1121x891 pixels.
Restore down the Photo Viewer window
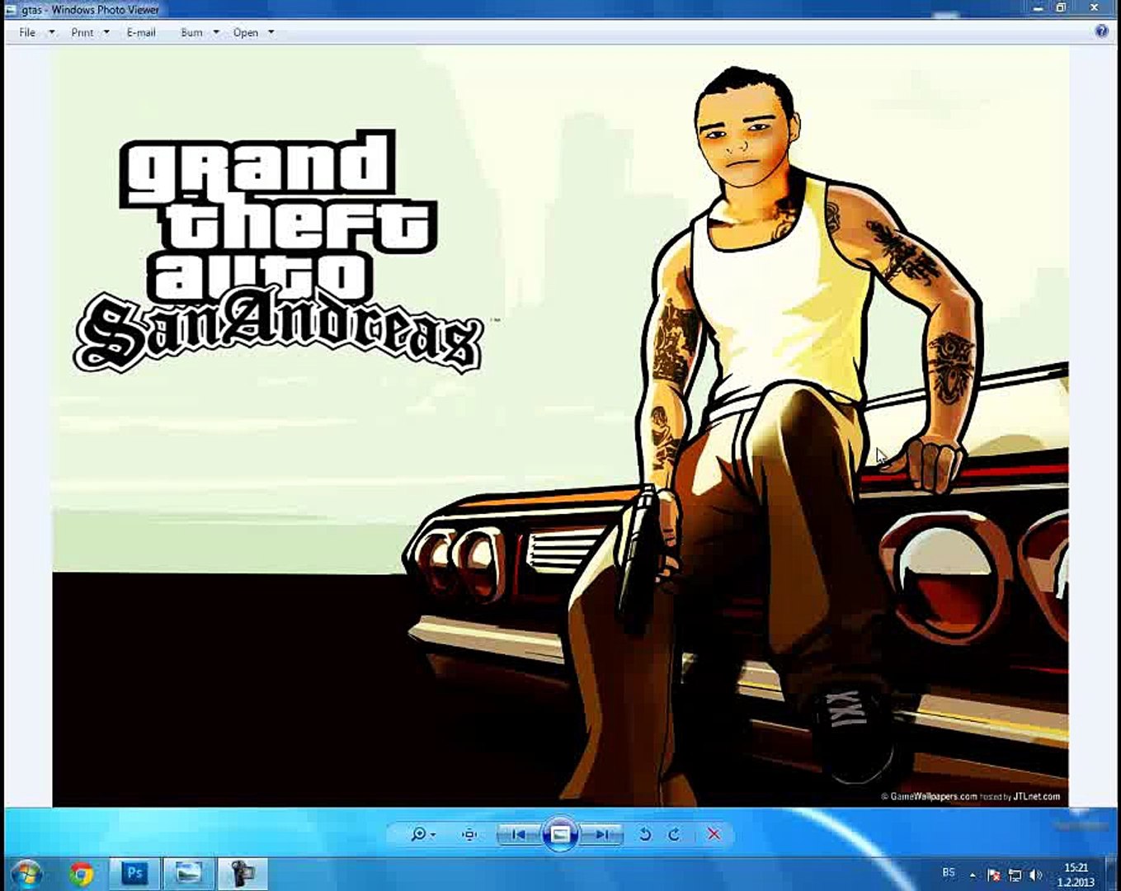tap(1060, 8)
